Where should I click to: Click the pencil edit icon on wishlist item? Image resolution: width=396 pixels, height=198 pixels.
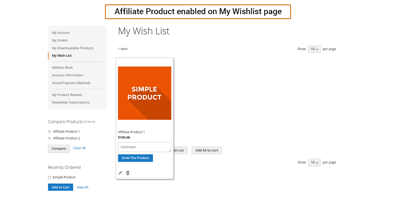[120, 173]
